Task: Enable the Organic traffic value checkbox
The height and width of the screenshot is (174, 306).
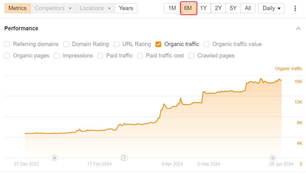Action: [206, 44]
